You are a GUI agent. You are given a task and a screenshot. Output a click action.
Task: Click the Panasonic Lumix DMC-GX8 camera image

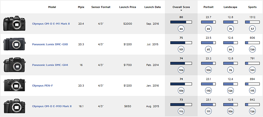tap(14, 44)
